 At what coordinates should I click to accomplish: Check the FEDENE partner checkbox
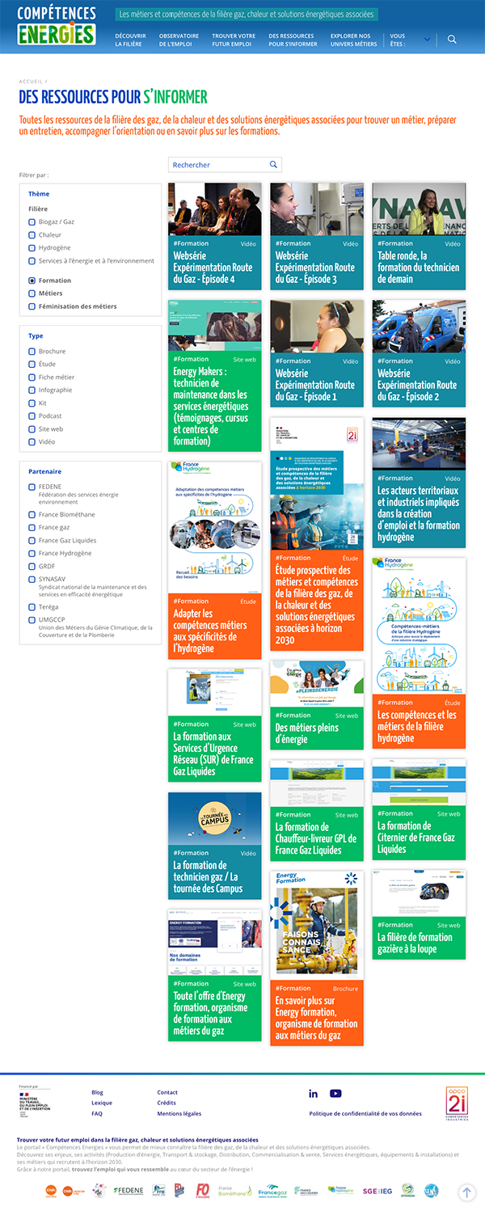[x=32, y=487]
